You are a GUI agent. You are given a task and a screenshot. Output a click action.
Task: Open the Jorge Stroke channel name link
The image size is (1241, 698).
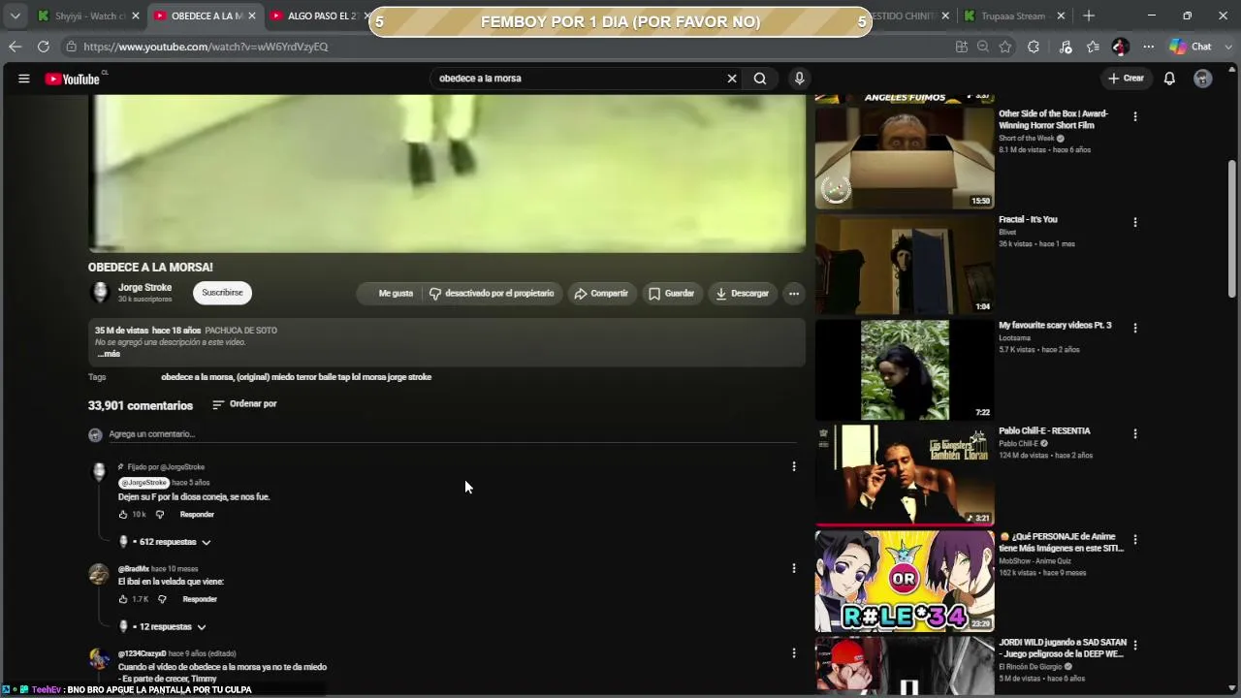tap(144, 288)
